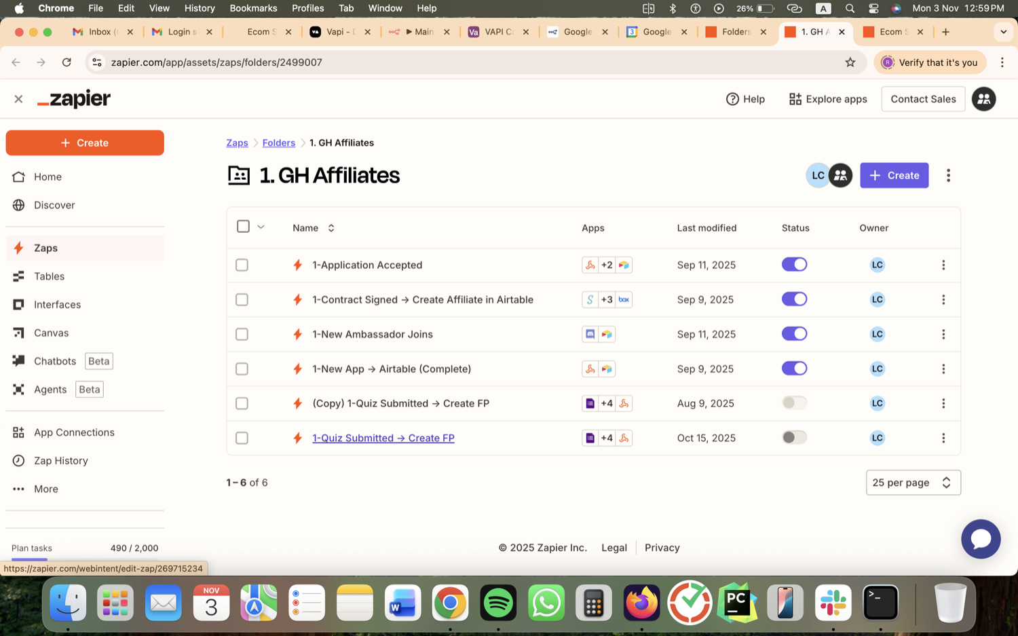Go to Folders breadcrumb link
The width and height of the screenshot is (1018, 636).
[279, 143]
